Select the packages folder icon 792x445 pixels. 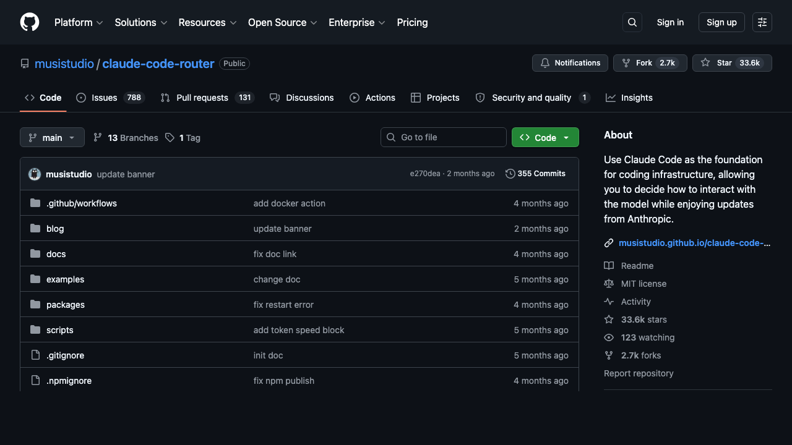(x=35, y=305)
